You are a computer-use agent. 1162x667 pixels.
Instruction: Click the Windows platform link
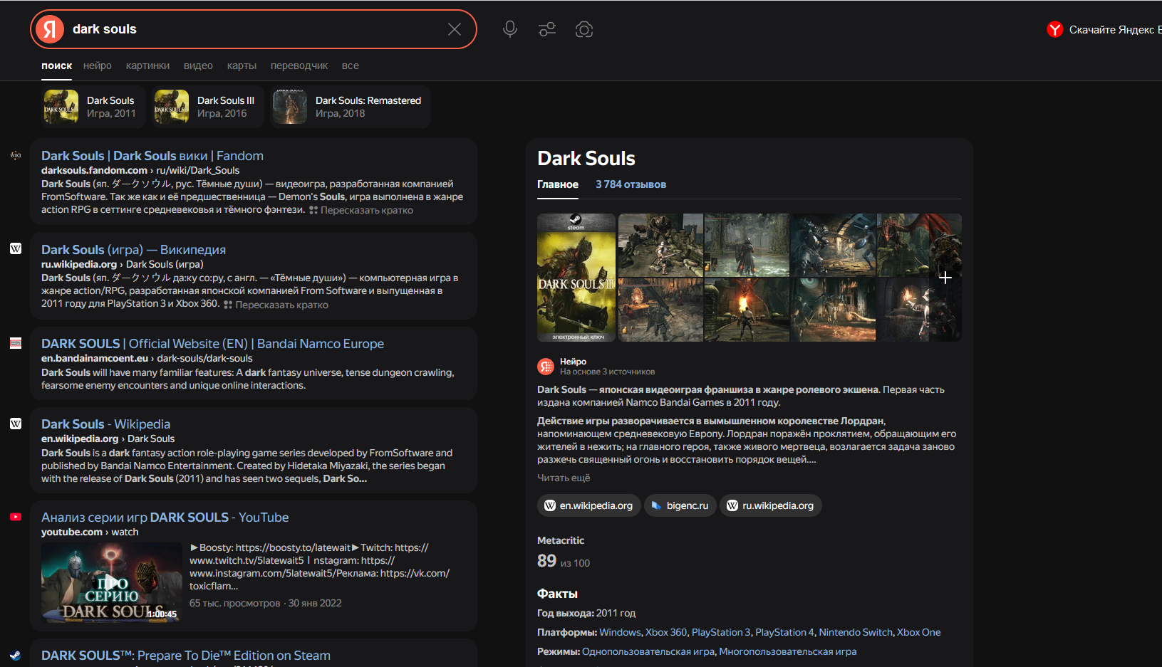[x=621, y=632]
